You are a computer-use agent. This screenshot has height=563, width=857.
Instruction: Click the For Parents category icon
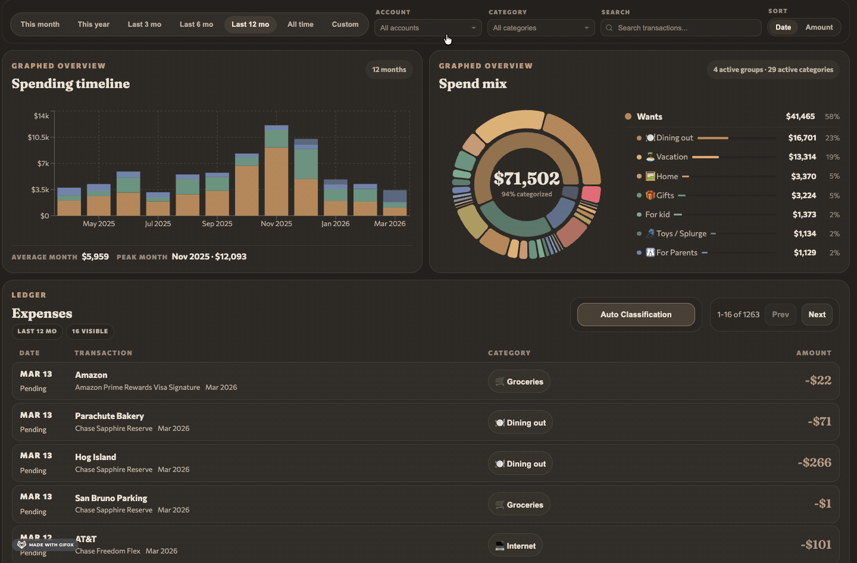[649, 252]
